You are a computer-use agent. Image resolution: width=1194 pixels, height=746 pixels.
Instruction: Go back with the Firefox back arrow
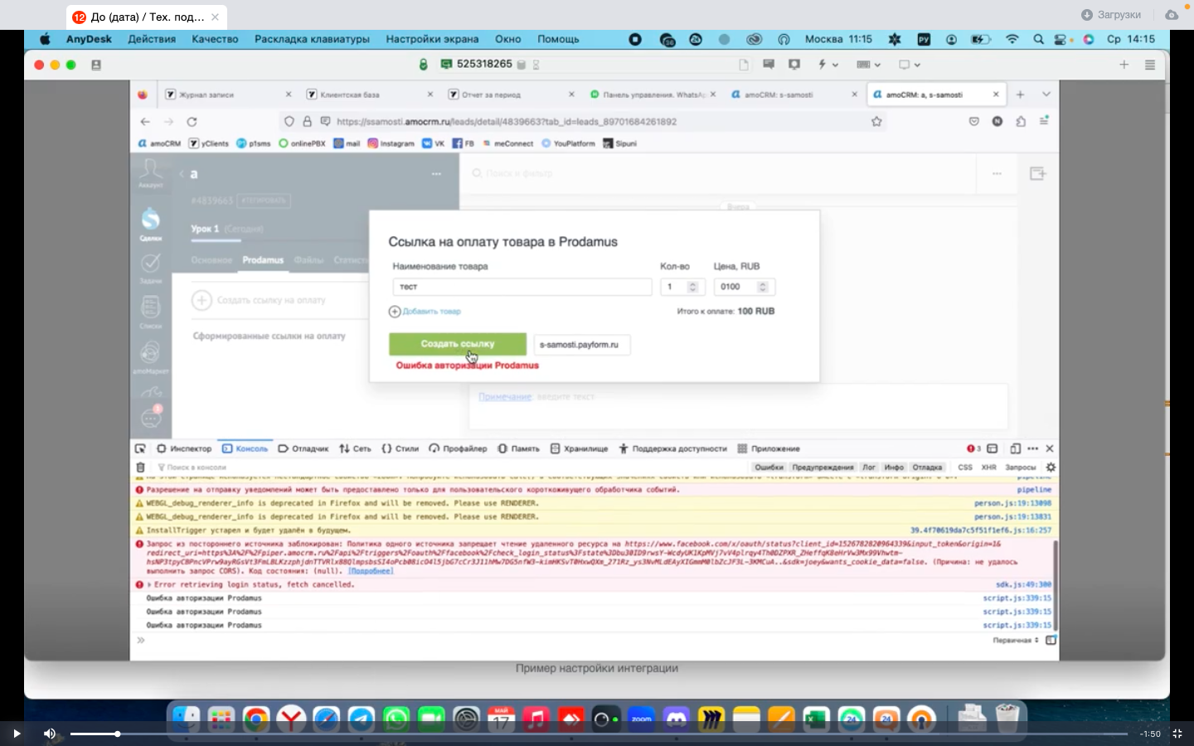(x=145, y=122)
